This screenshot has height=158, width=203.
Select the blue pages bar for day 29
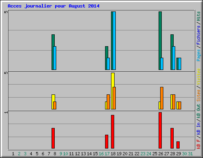click(180, 64)
